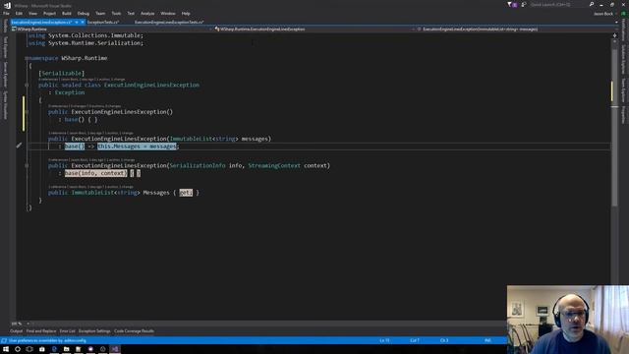Focus the Quick Launch search box
Viewport: 629px width, 354px height.
pyautogui.click(x=558, y=4)
